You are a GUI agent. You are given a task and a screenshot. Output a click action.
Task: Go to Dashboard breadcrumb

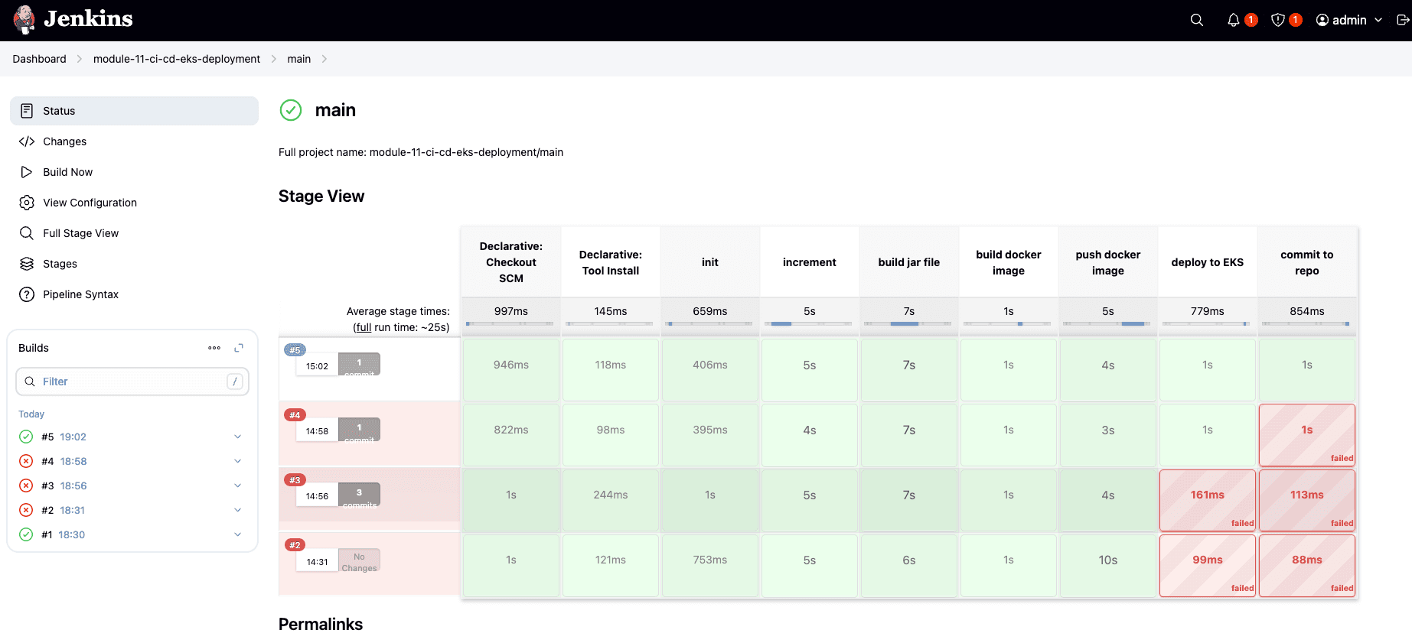coord(39,59)
